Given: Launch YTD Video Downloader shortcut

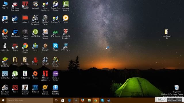Looking at the screenshot, I should 15,6.
